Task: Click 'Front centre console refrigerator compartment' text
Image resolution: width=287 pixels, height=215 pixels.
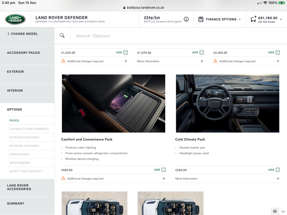Action: (x=97, y=153)
